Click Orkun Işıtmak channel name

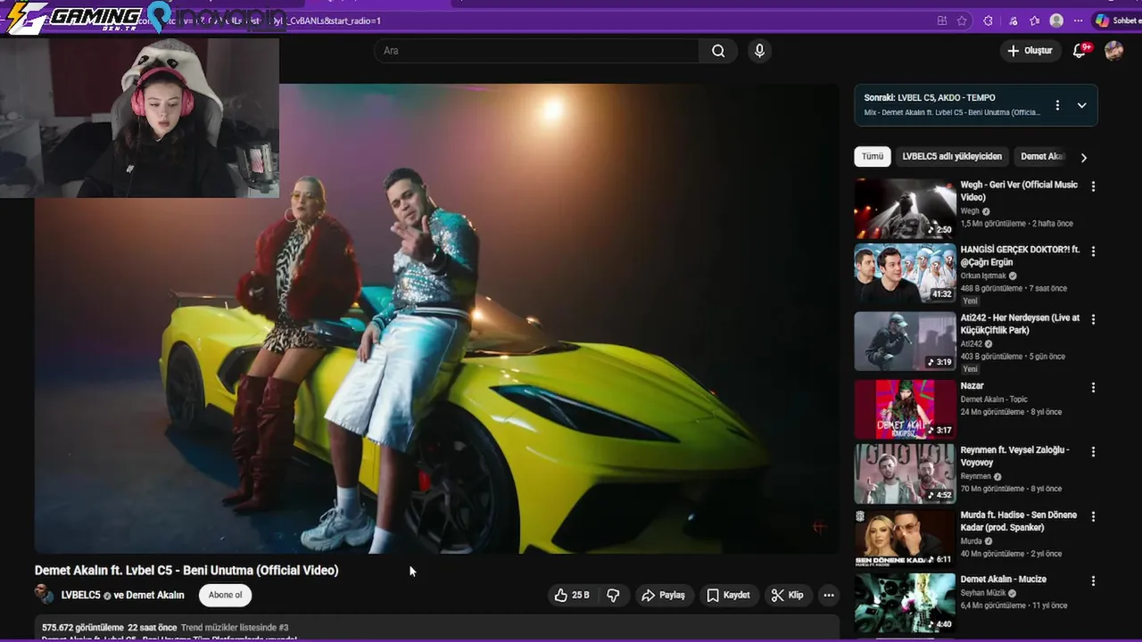(x=981, y=276)
